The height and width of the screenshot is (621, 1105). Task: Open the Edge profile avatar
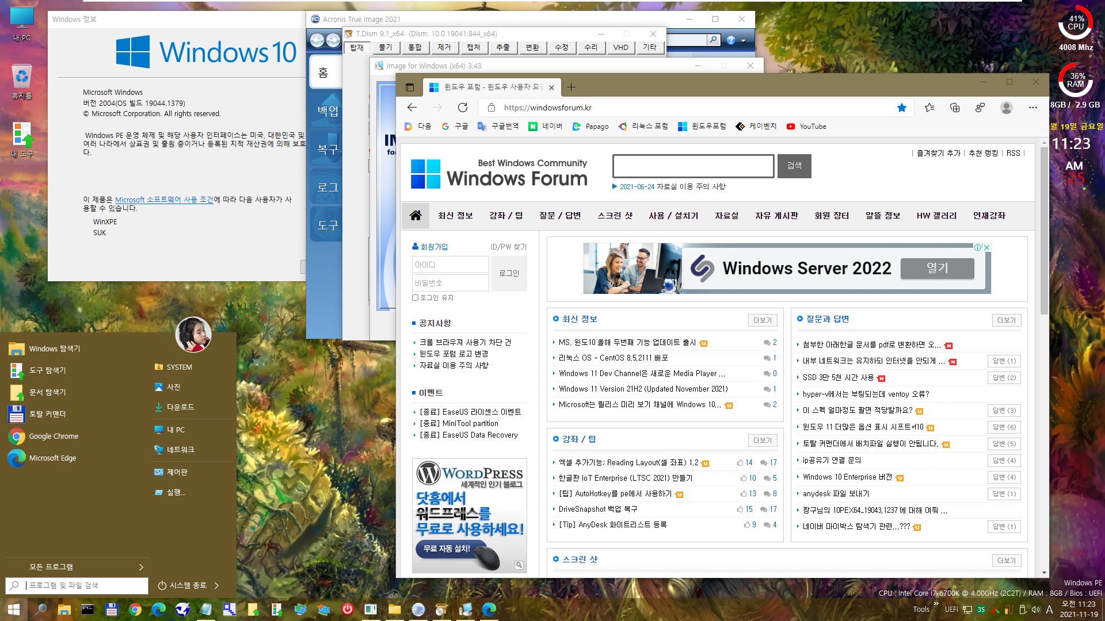coord(1007,108)
